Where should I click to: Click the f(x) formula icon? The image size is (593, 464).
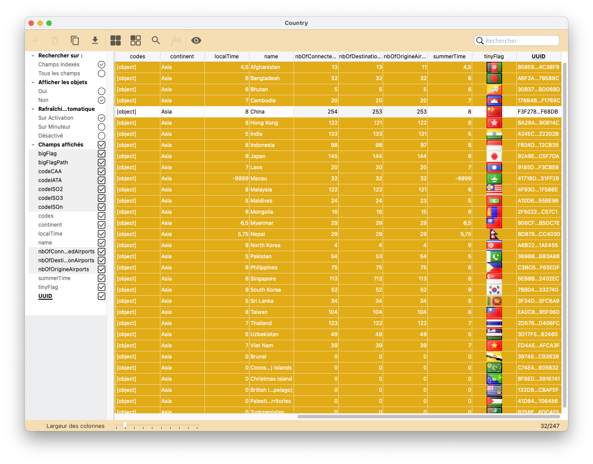coord(176,41)
